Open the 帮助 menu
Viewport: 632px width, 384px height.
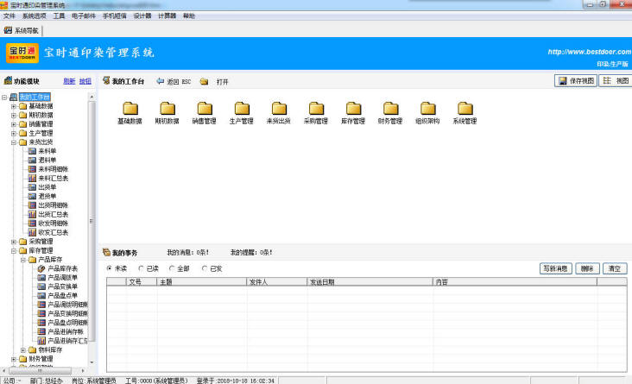(x=188, y=16)
